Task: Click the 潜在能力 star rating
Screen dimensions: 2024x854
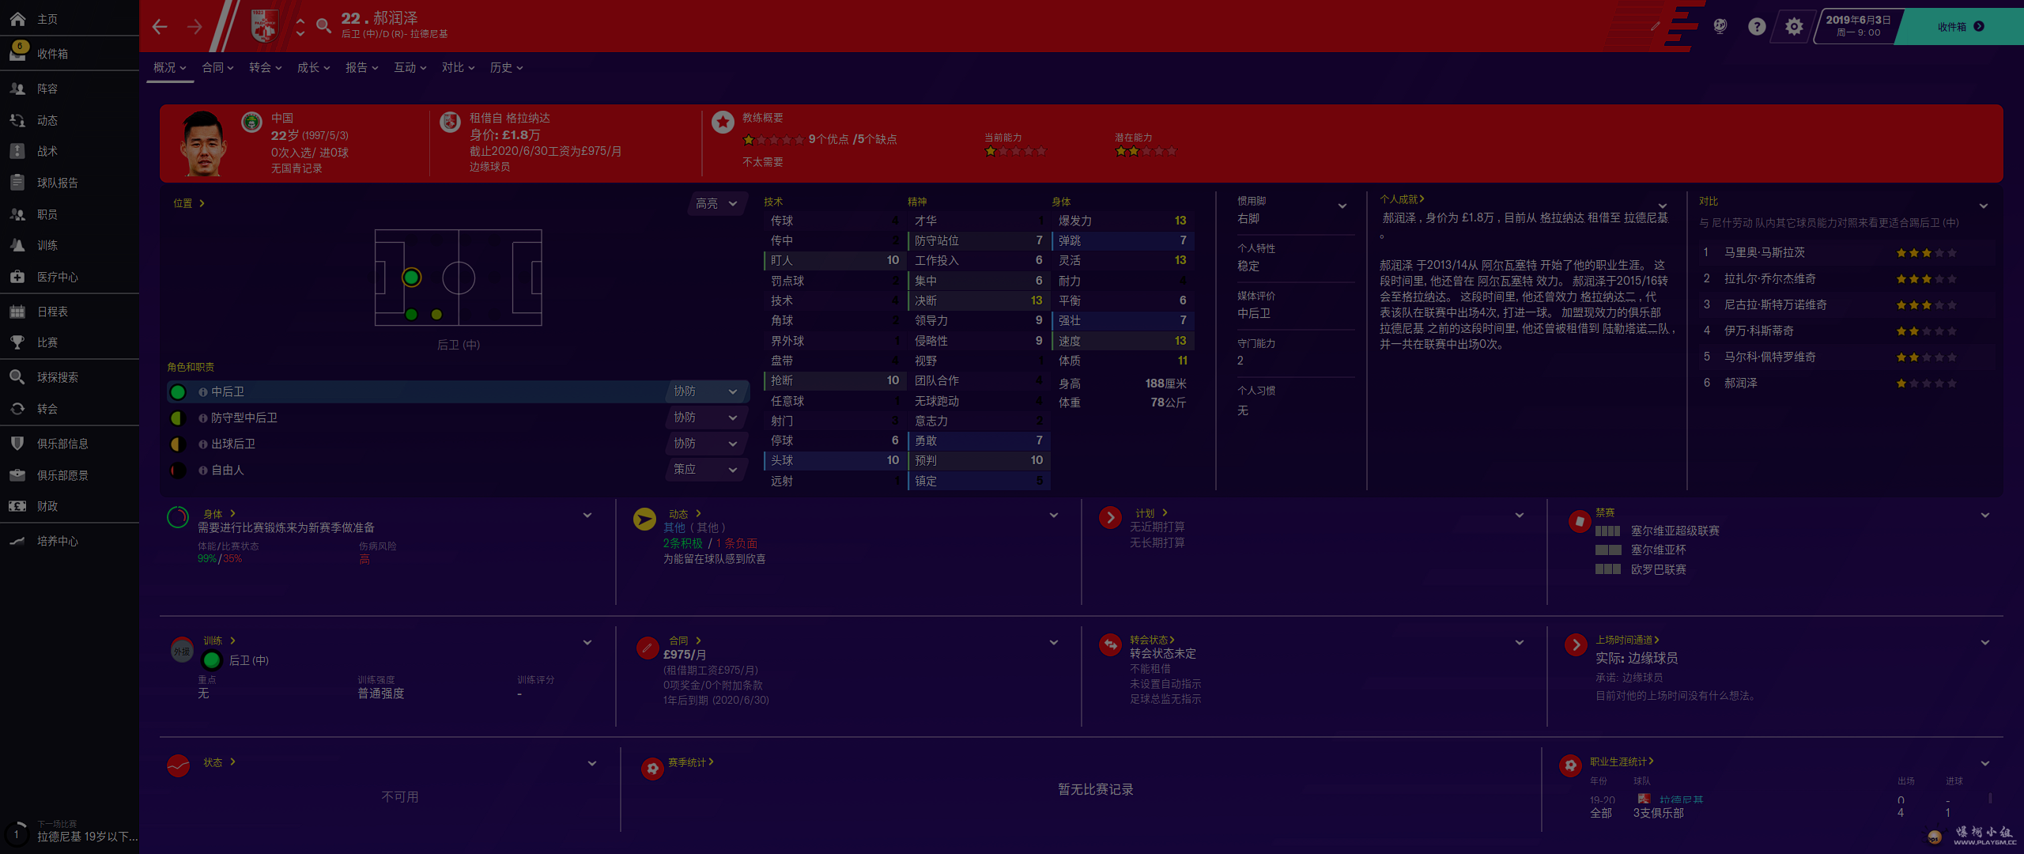Action: (1146, 151)
